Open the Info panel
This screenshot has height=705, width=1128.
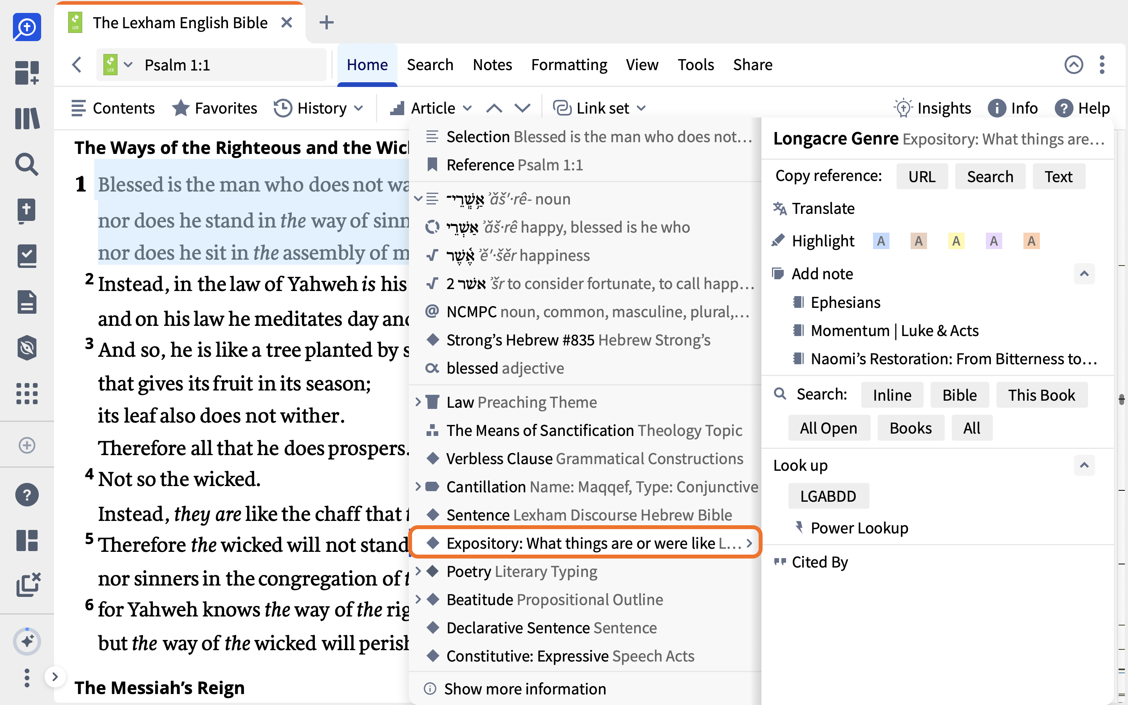(x=1012, y=108)
